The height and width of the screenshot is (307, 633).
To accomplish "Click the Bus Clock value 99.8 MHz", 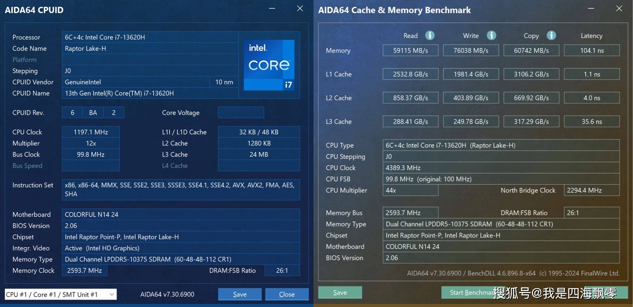I will point(91,154).
